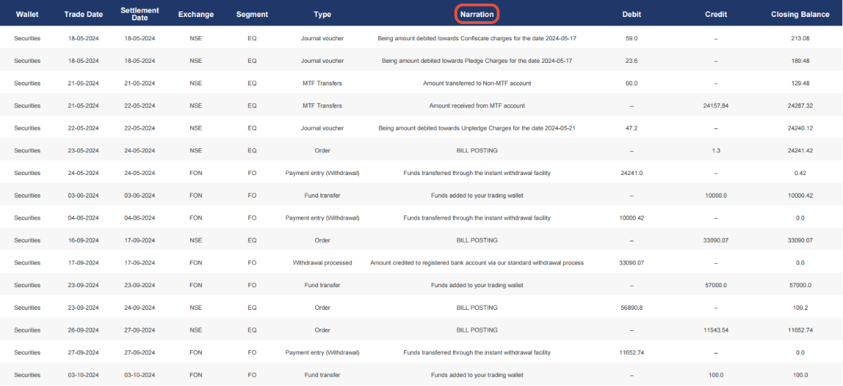
Task: Click the 56890.8 debit amount
Action: 632,308
